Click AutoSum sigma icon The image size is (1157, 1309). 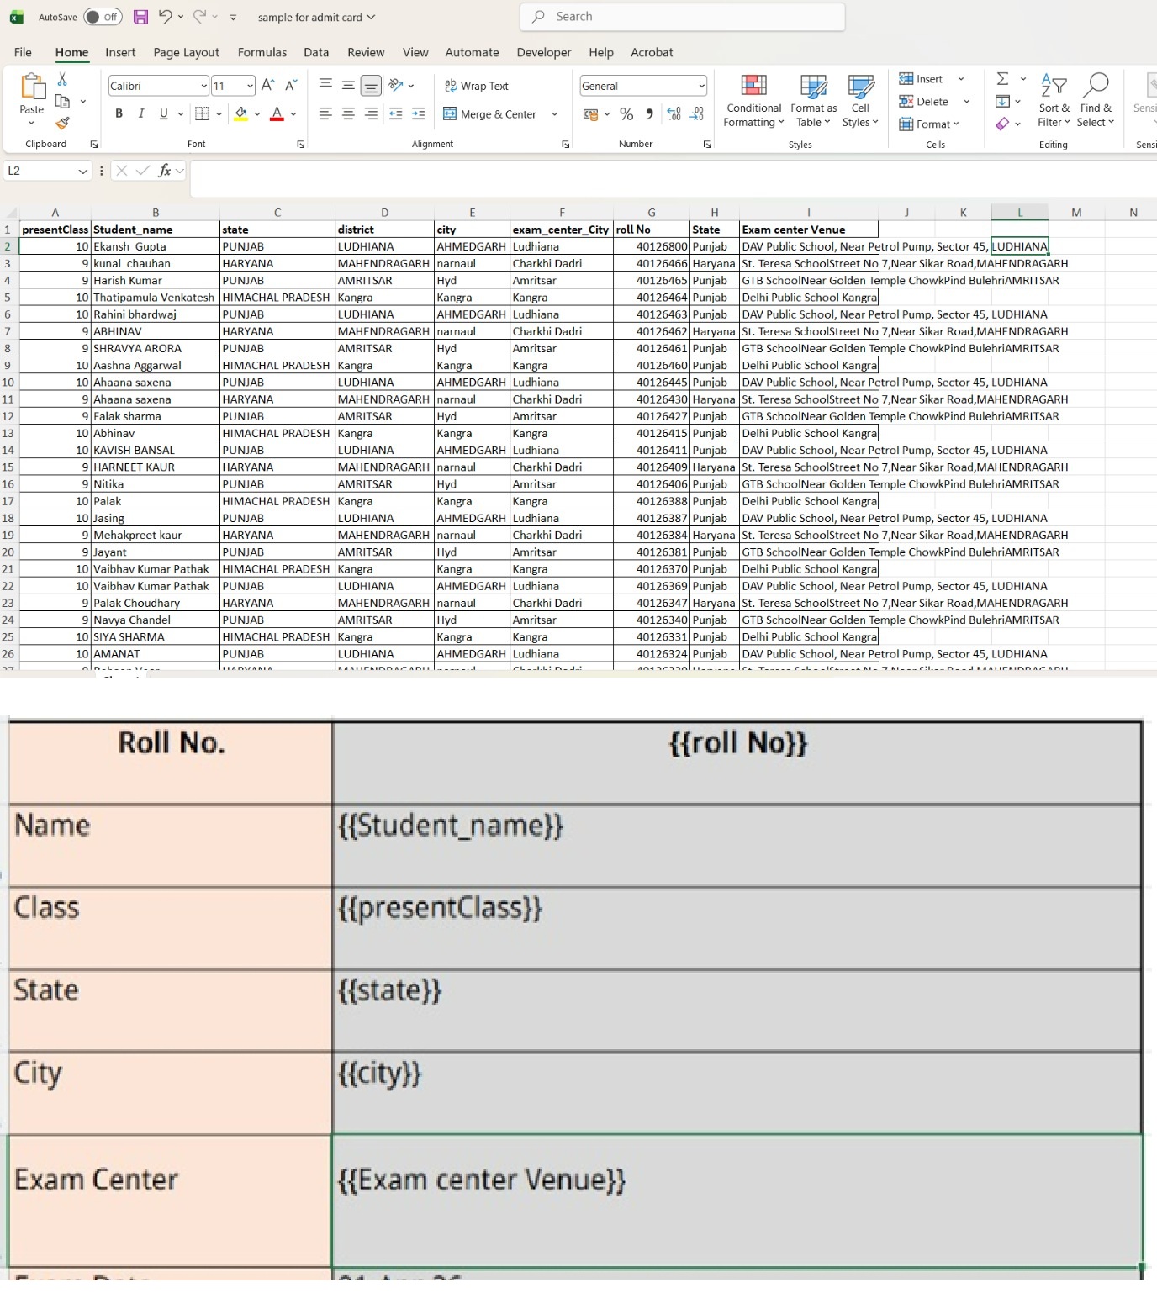click(1002, 78)
